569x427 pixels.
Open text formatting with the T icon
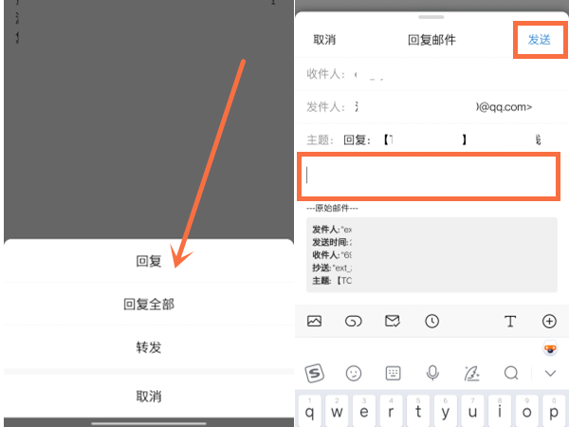pyautogui.click(x=510, y=322)
